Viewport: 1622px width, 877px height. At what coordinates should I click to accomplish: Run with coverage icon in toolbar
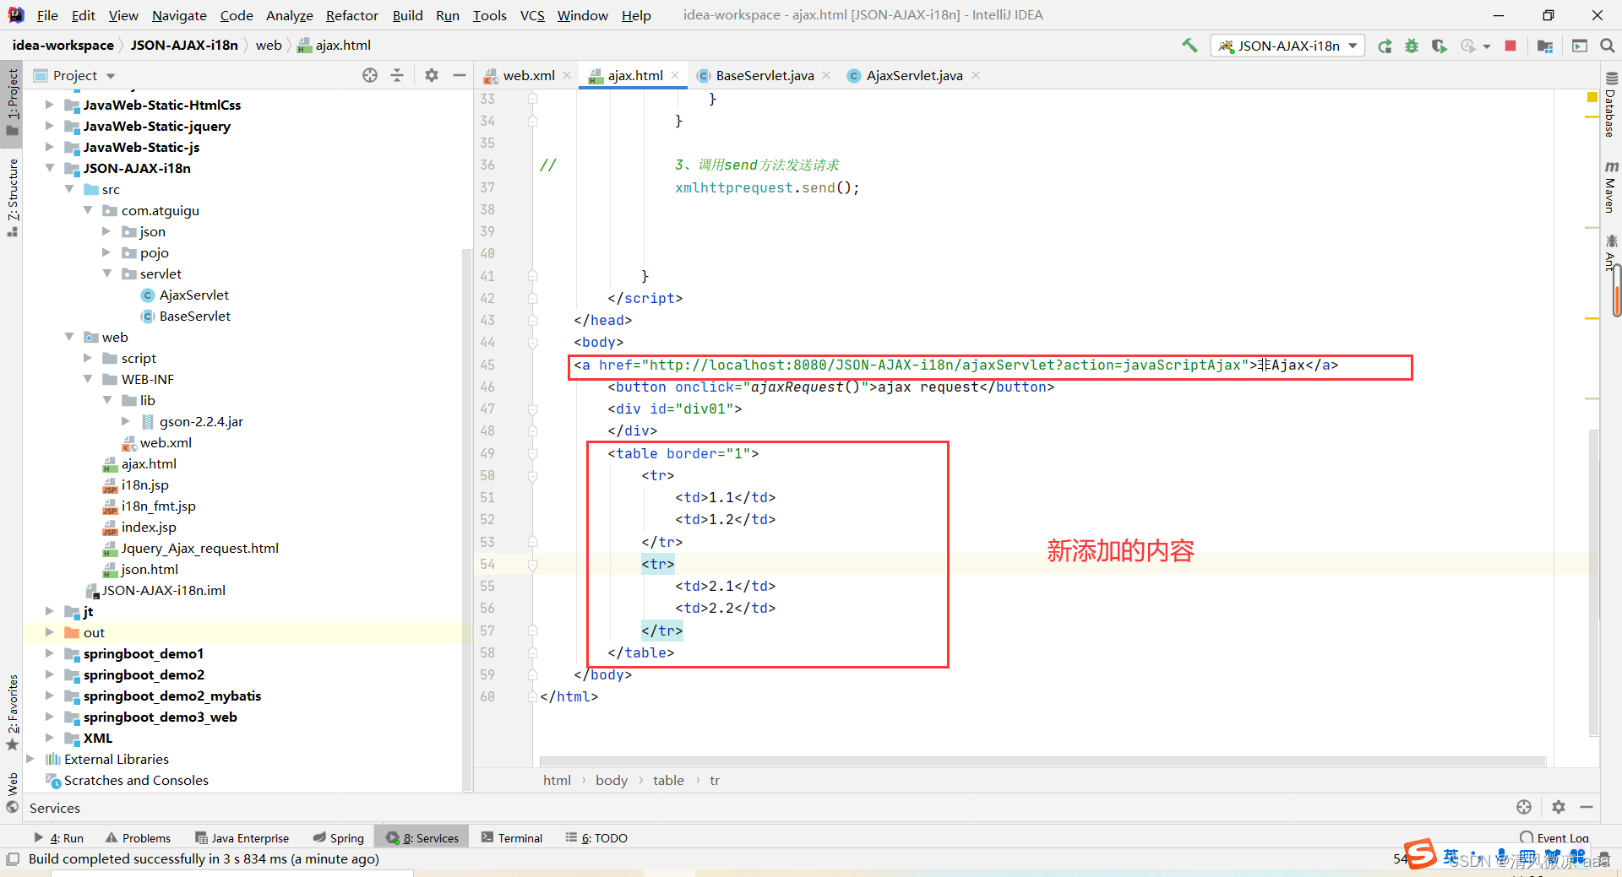coord(1439,46)
